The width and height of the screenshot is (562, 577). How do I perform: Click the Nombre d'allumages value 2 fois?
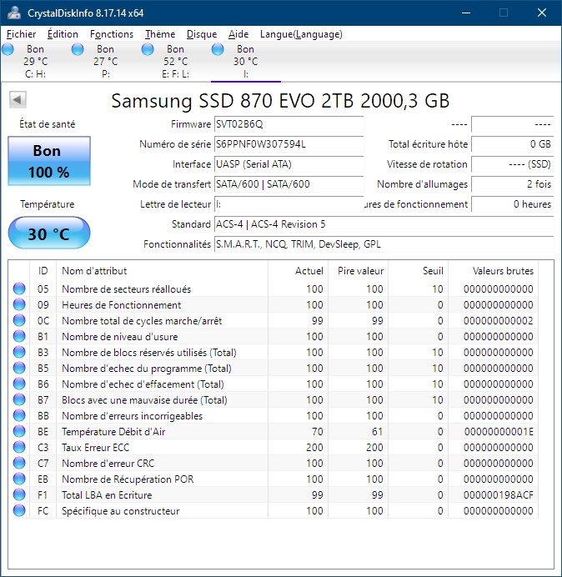(x=512, y=184)
